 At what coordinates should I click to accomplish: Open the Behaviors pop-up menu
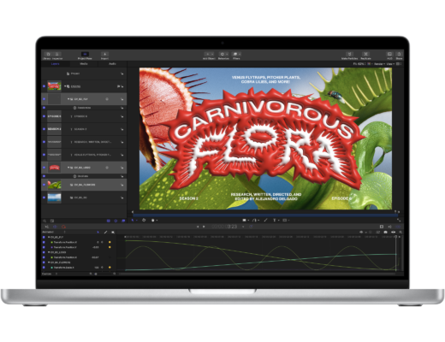[223, 54]
